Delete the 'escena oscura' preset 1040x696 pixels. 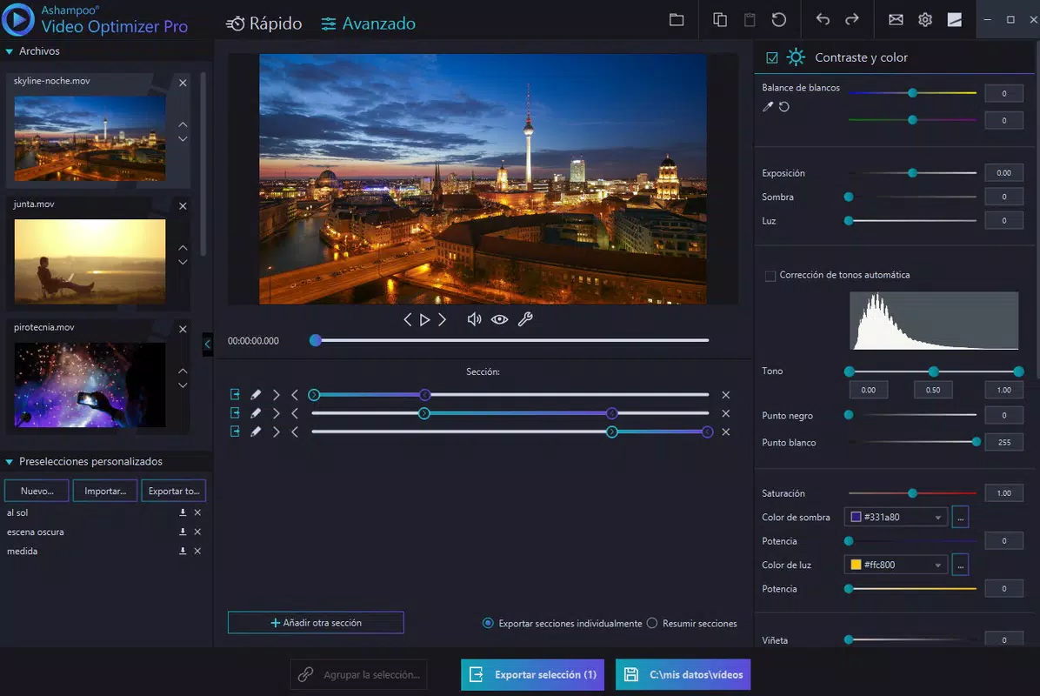(197, 532)
